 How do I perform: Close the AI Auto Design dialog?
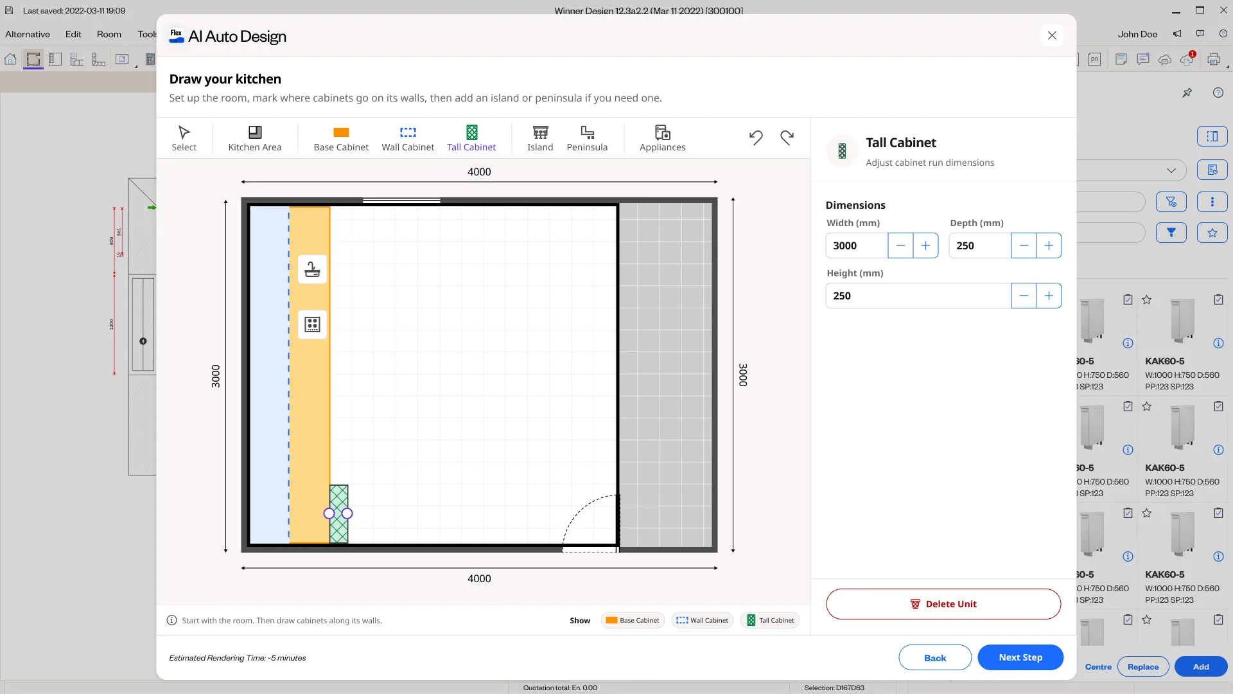[1052, 35]
